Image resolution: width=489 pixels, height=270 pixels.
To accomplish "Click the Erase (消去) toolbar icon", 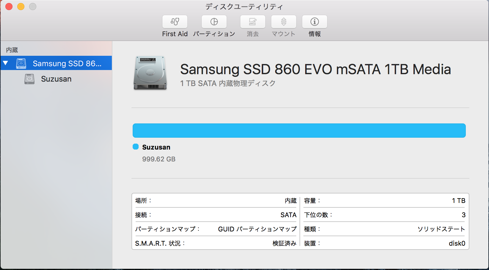I will pyautogui.click(x=253, y=22).
